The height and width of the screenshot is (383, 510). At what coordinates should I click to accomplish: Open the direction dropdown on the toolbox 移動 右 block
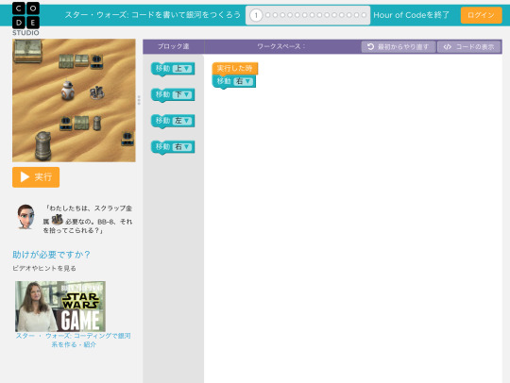182,147
